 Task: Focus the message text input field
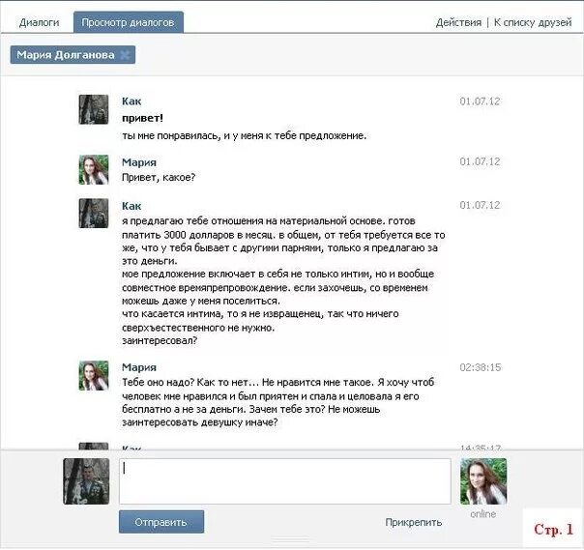tap(285, 481)
